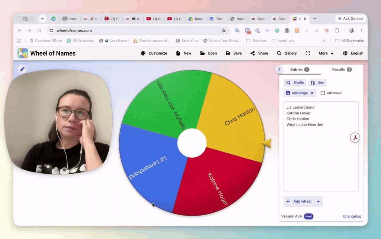The width and height of the screenshot is (381, 239).
Task: Open the bookmarks apps grid icon
Action: tap(19, 41)
